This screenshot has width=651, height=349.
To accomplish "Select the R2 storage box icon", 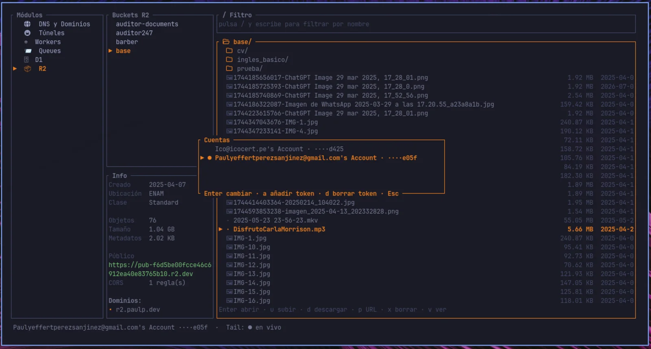I will point(27,69).
